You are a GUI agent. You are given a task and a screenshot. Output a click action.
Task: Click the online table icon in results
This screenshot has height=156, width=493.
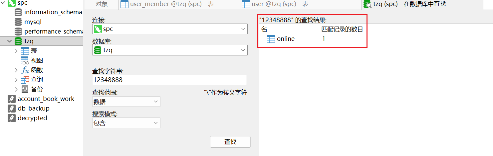pos(271,39)
